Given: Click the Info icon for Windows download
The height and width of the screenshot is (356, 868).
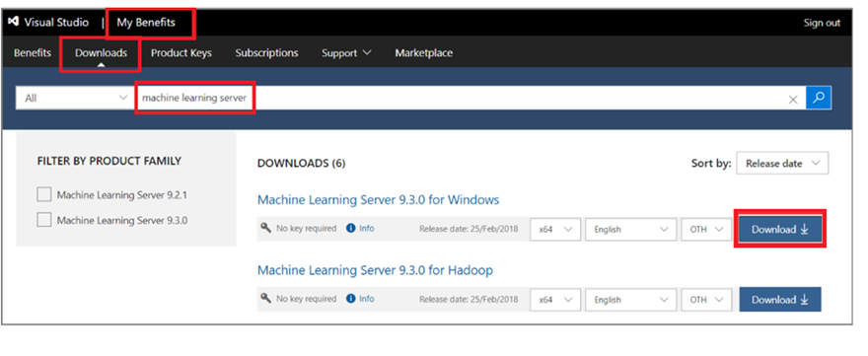Looking at the screenshot, I should 350,228.
